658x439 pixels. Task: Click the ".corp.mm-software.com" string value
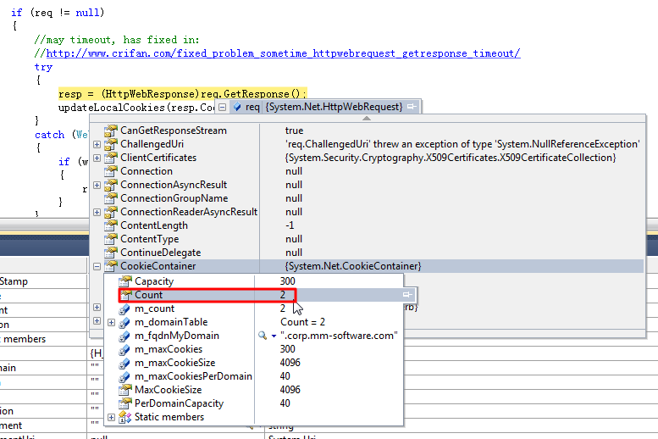pos(339,336)
